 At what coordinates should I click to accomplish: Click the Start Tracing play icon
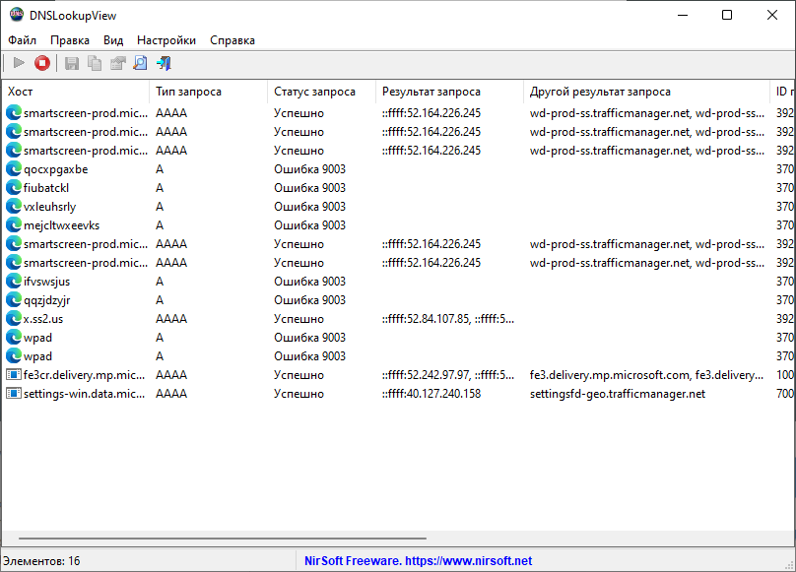tap(19, 63)
